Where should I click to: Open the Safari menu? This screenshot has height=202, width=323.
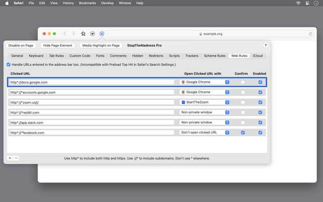tap(19, 3)
